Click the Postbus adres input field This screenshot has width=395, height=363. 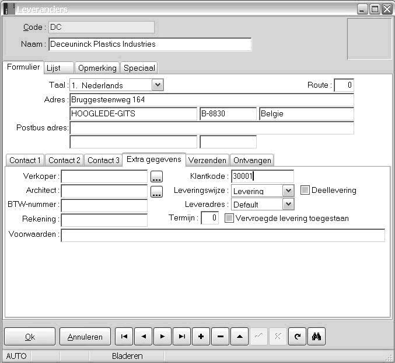pyautogui.click(x=212, y=128)
